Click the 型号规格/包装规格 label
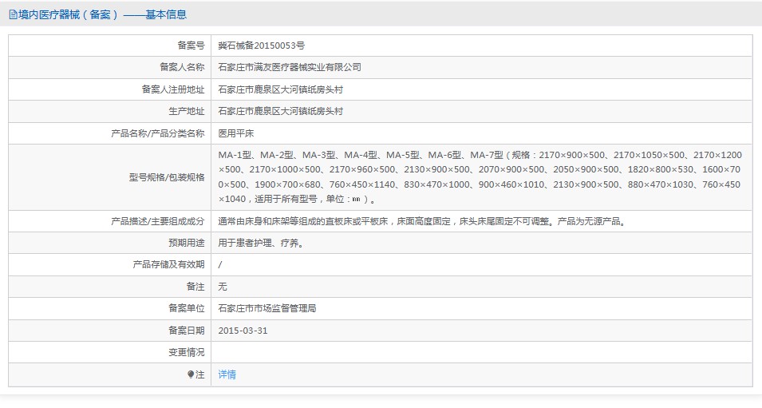 167,177
